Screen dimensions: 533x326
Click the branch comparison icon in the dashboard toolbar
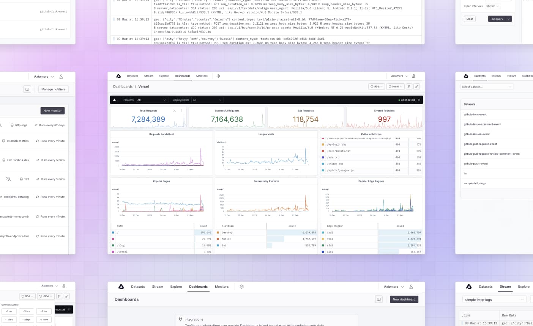pos(410,86)
